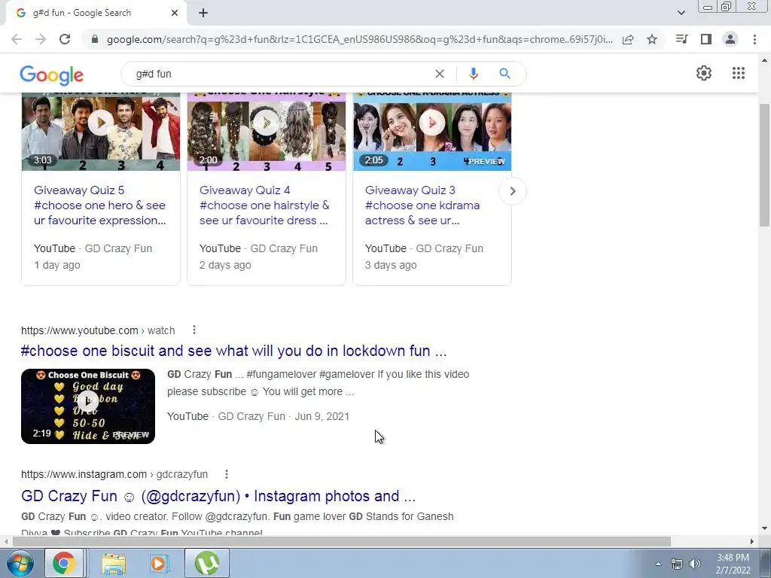The width and height of the screenshot is (771, 578).
Task: Open the Chrome profile avatar
Action: click(x=730, y=39)
